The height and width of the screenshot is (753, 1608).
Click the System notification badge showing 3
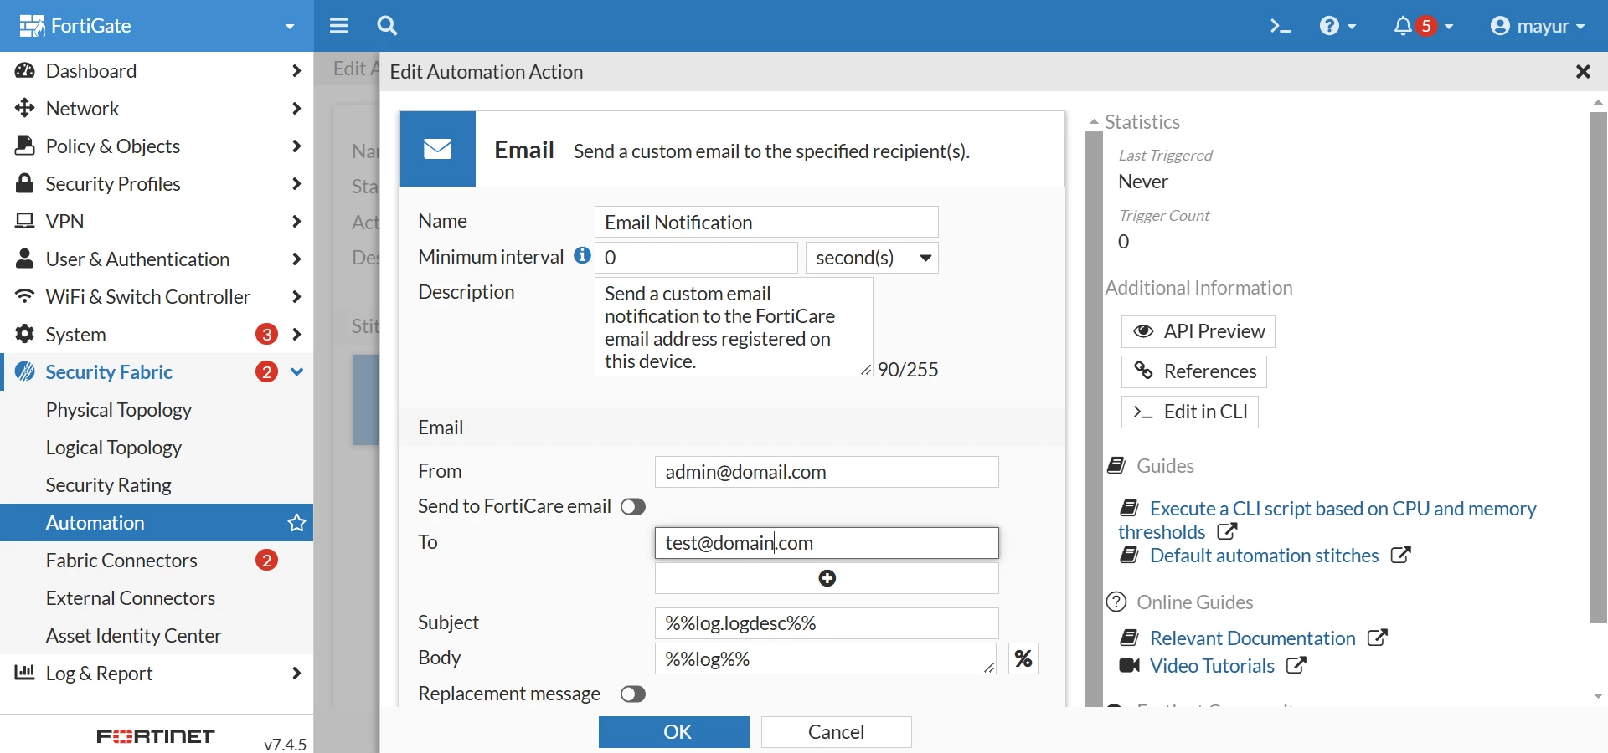tap(267, 335)
